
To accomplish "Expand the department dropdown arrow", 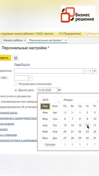I will tap(86, 71).
